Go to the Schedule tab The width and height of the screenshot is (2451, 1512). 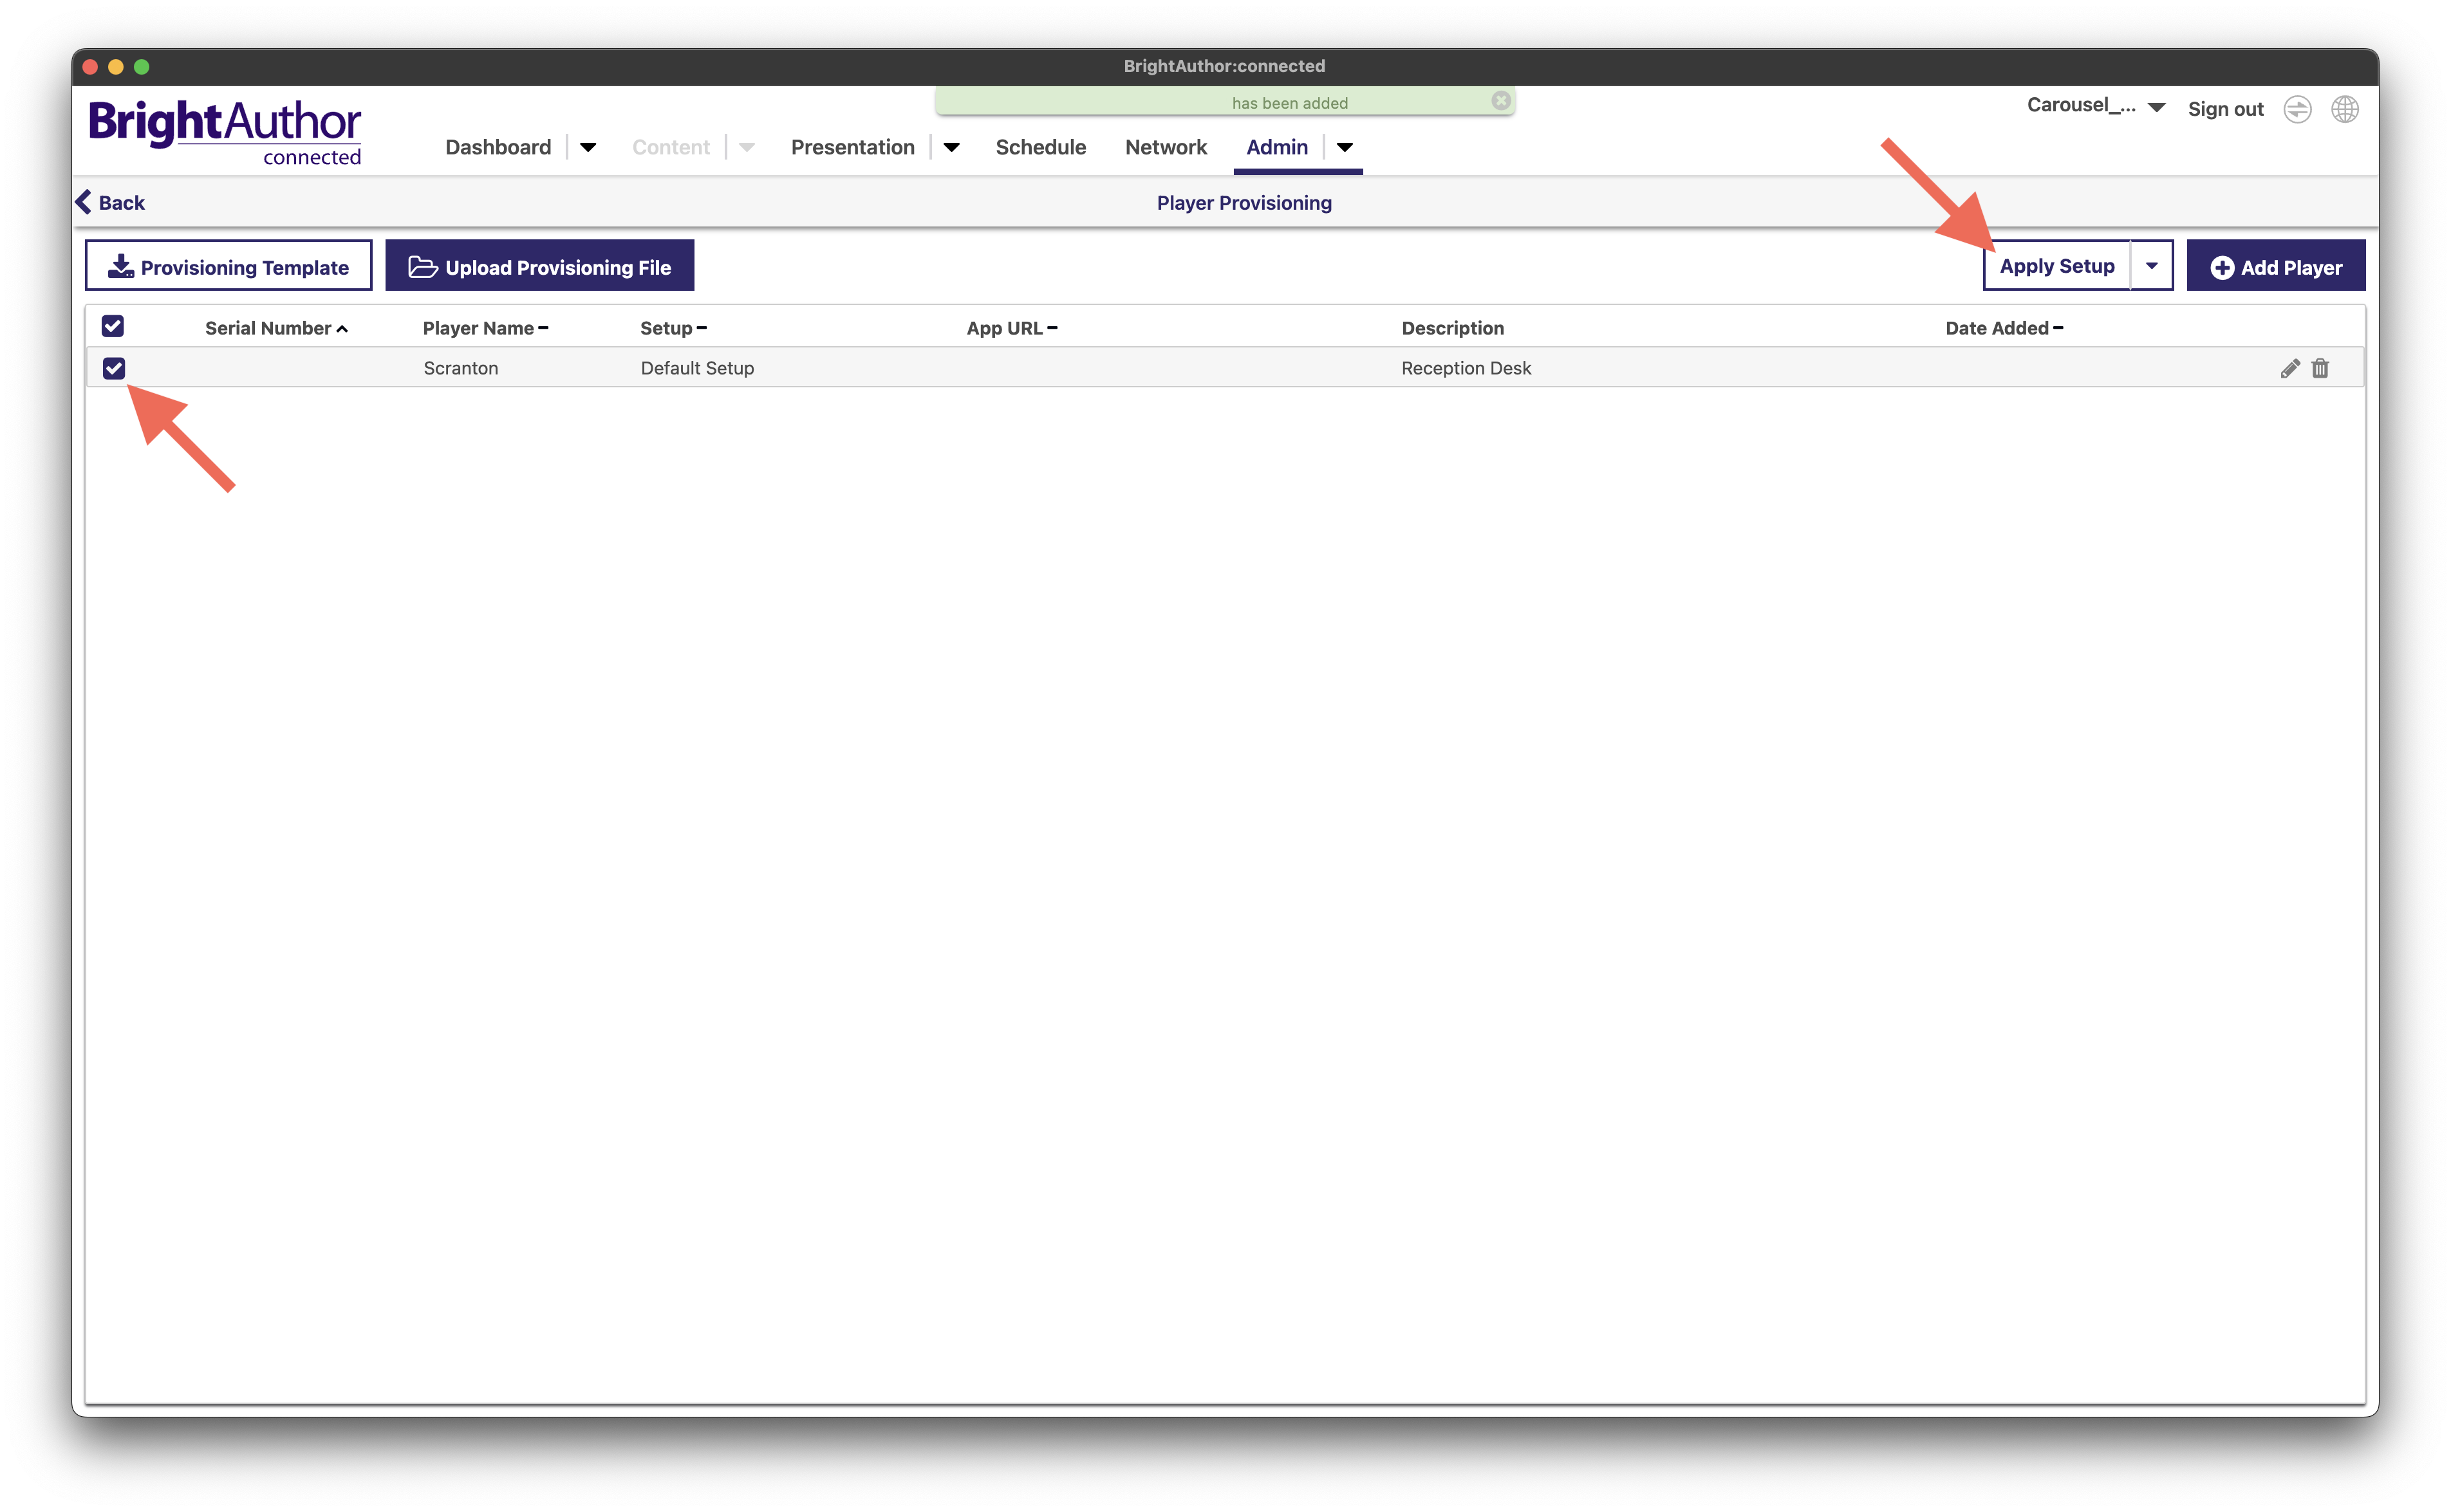point(1040,148)
